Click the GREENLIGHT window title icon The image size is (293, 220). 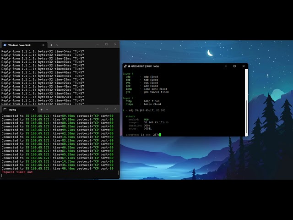(x=125, y=66)
